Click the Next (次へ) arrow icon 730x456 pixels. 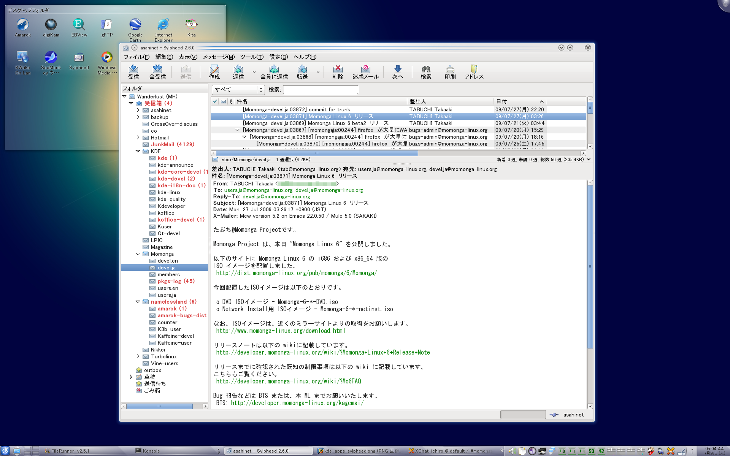(398, 72)
